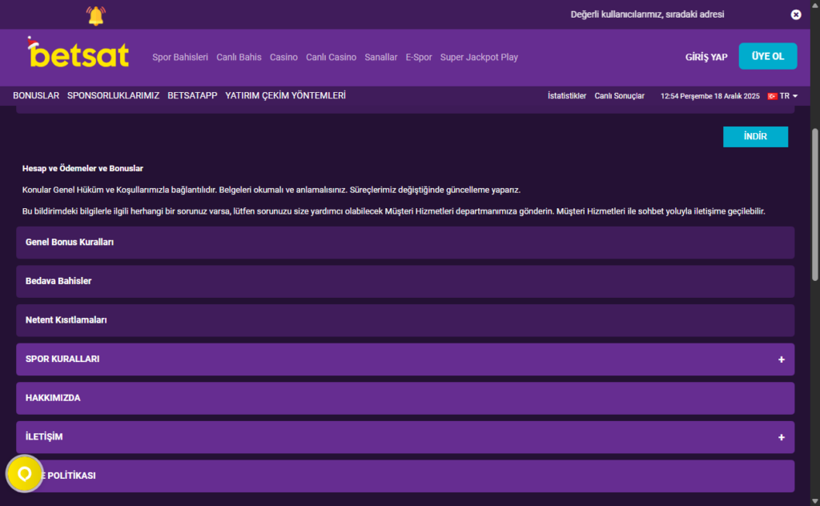The height and width of the screenshot is (506, 820).
Task: Navigate to Sanallar
Action: (x=380, y=58)
